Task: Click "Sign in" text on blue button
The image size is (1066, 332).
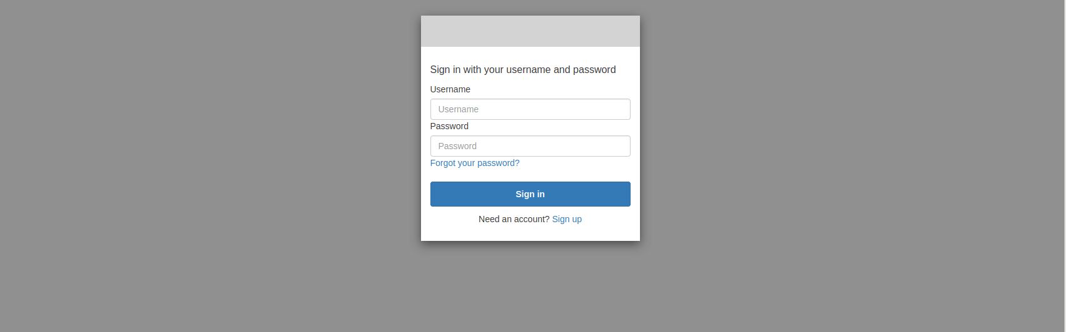Action: (530, 194)
